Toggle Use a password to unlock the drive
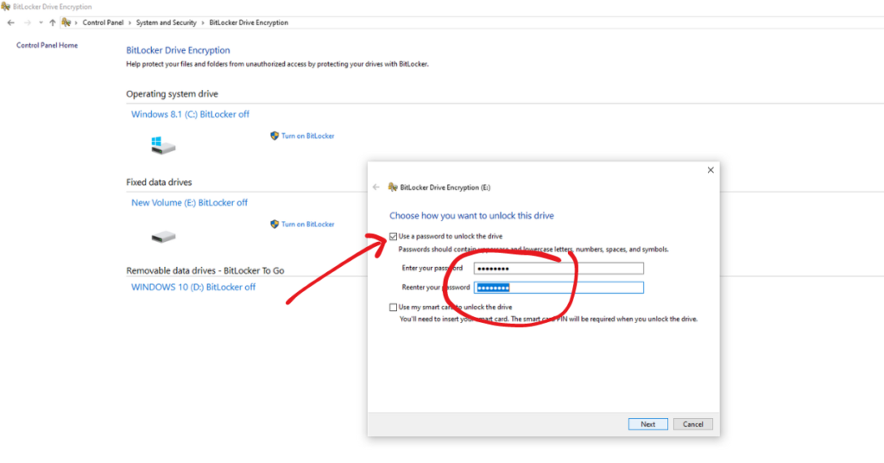 point(393,237)
